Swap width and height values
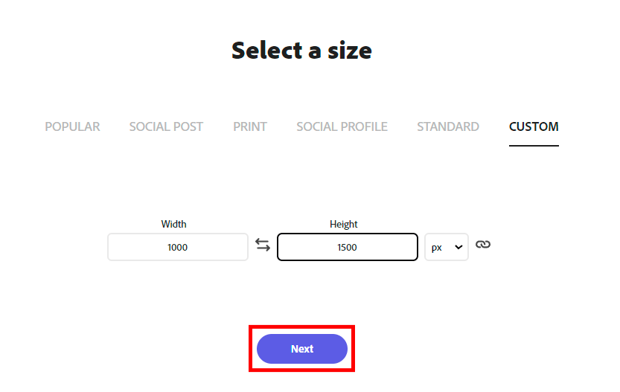 point(263,245)
